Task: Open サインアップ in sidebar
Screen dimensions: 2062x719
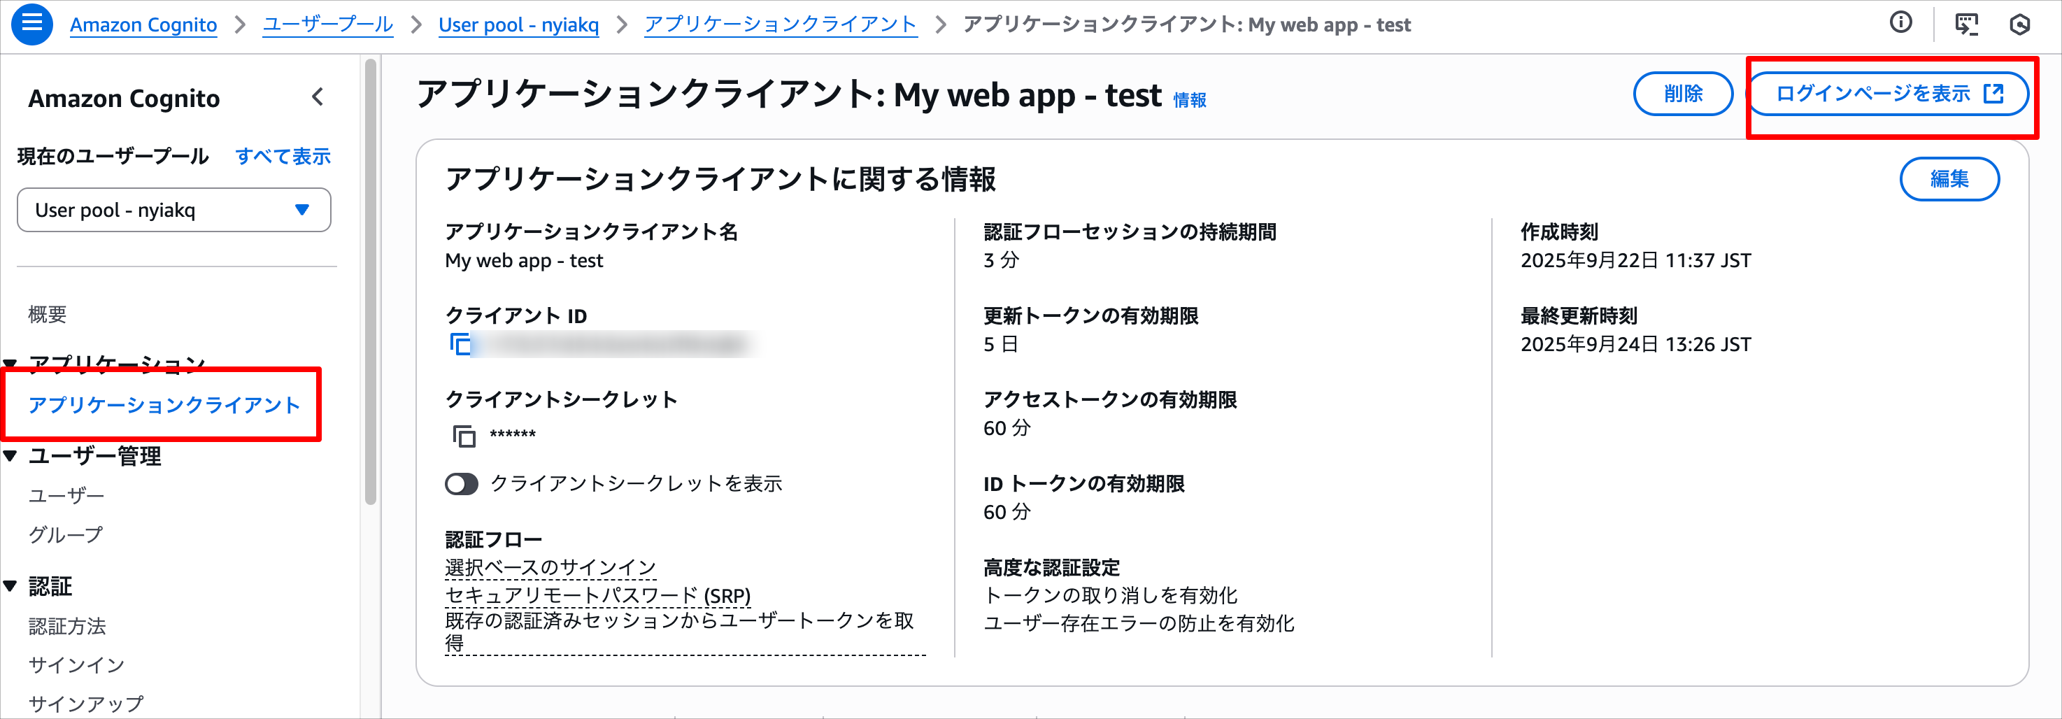Action: [x=87, y=704]
